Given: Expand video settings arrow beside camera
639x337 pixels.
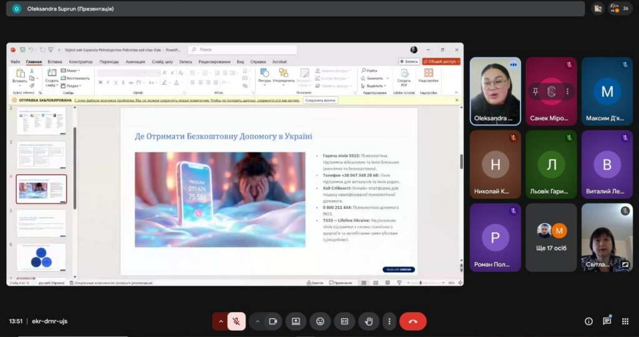Looking at the screenshot, I should tap(256, 321).
